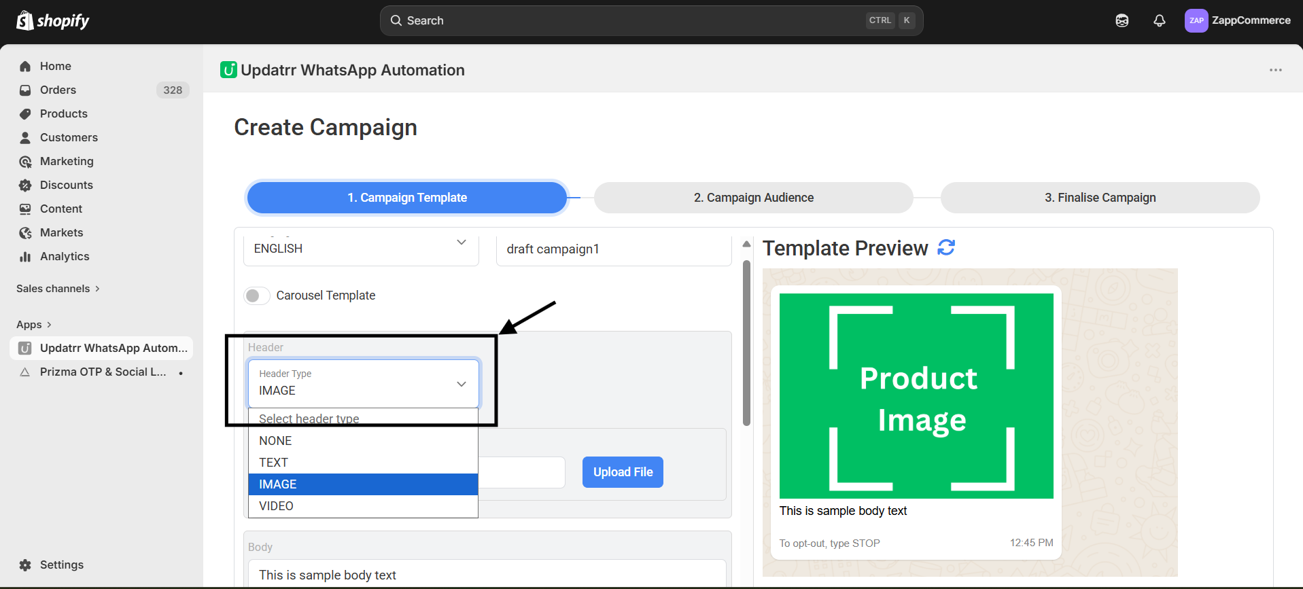Click the Shopify Sidekick icon in top bar
1303x589 pixels.
point(1122,20)
